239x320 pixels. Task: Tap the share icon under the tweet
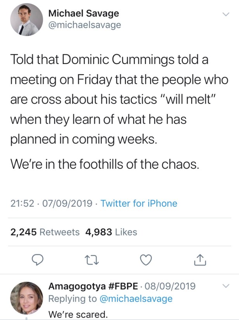(198, 260)
